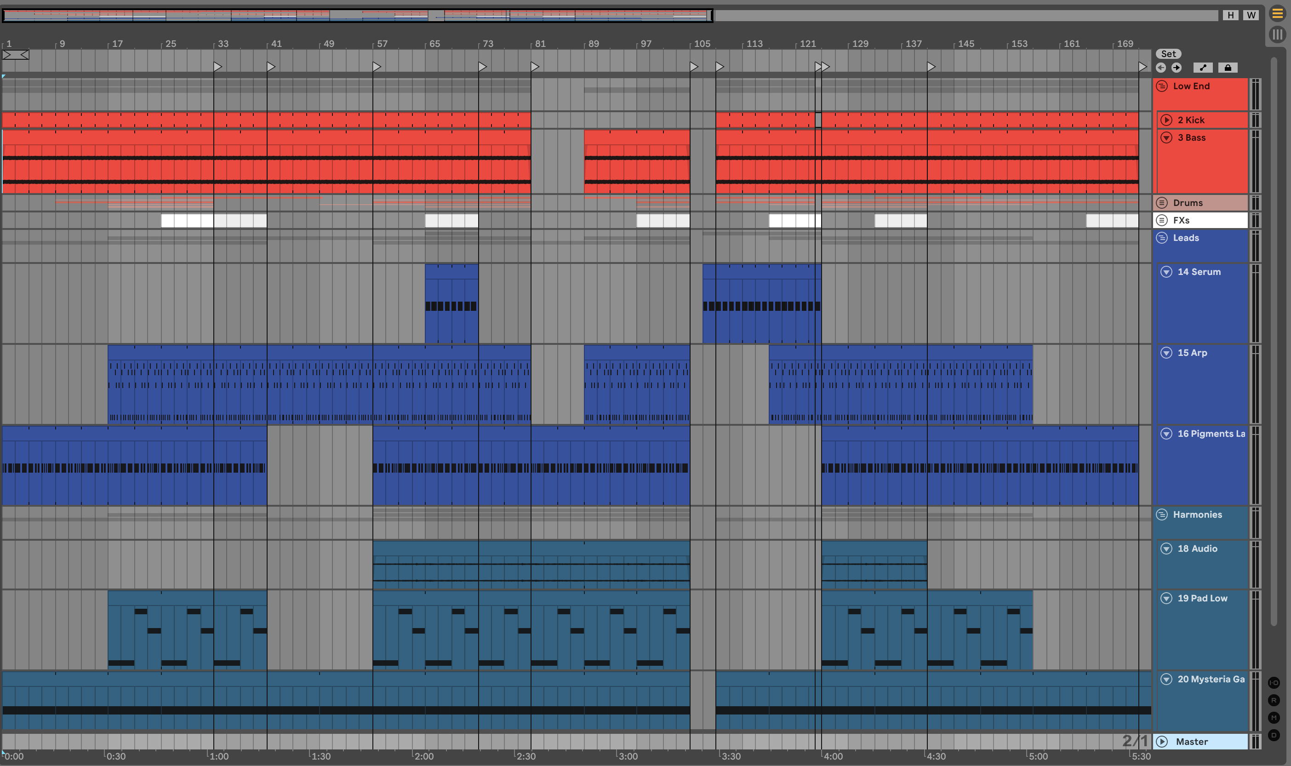Screen dimensions: 1291x766
Task: Toggle the Mixer (M) section visibility
Action: (1274, 717)
